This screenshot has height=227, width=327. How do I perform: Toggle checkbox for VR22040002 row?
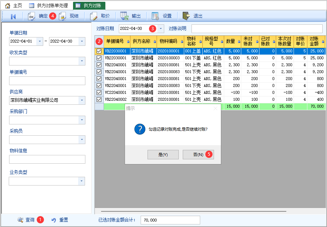pos(99,99)
